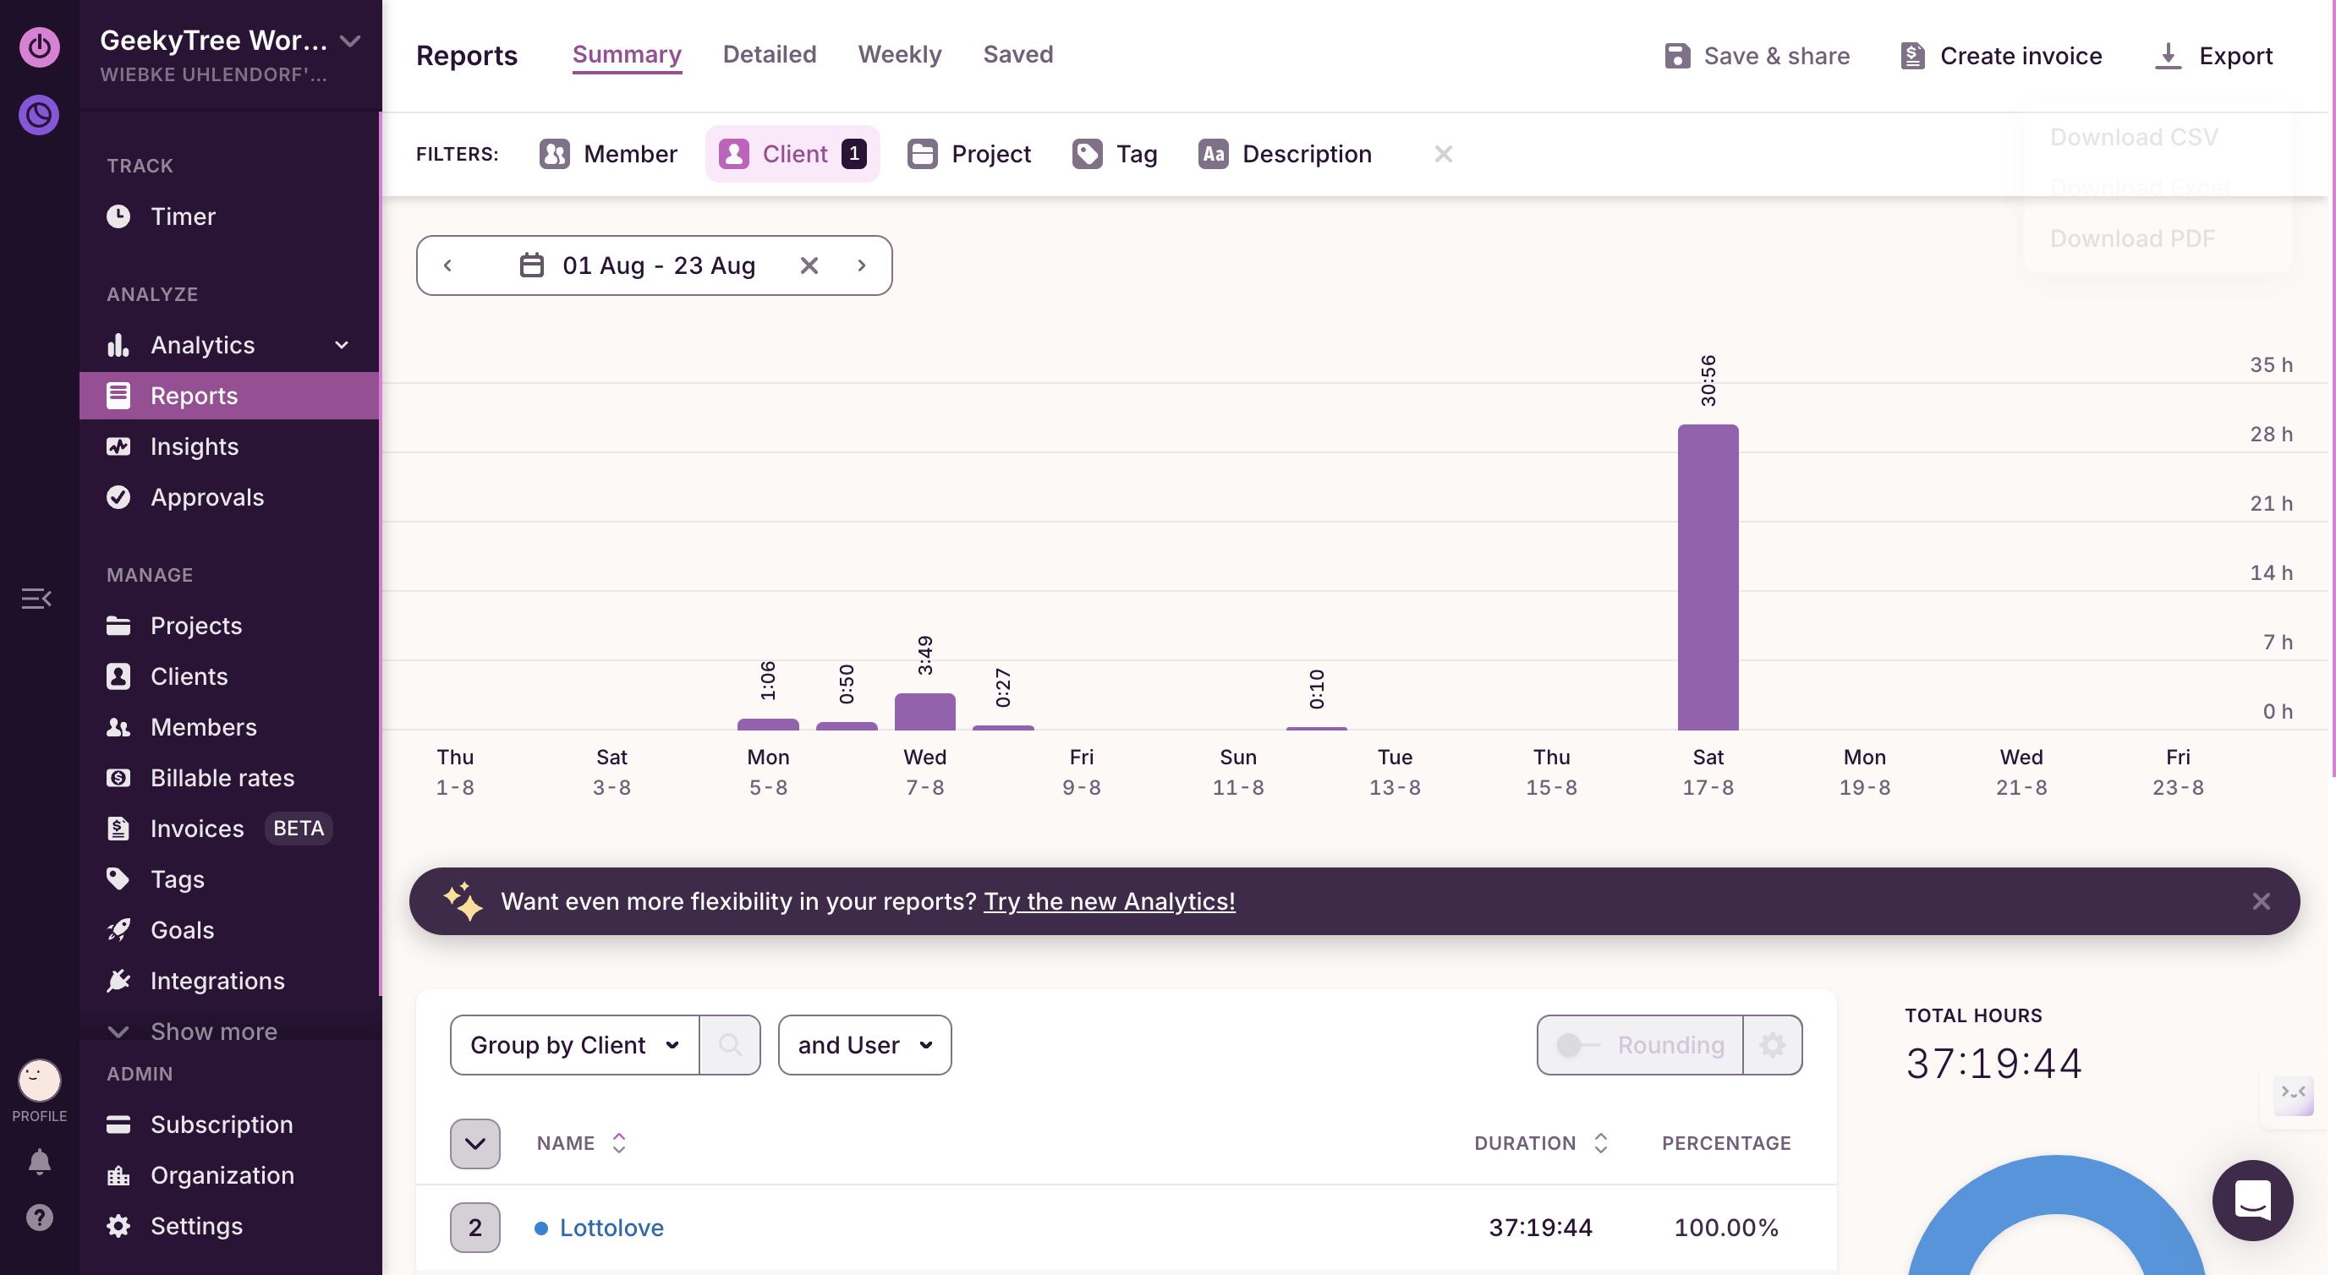The width and height of the screenshot is (2336, 1275).
Task: Open Member filter
Action: 608,154
